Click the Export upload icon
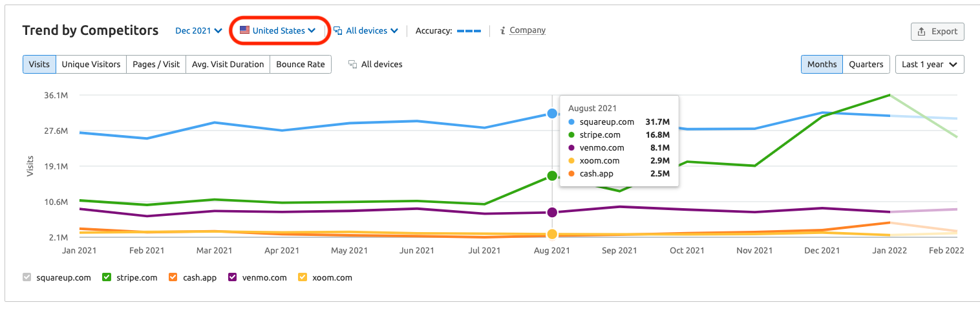 922,32
